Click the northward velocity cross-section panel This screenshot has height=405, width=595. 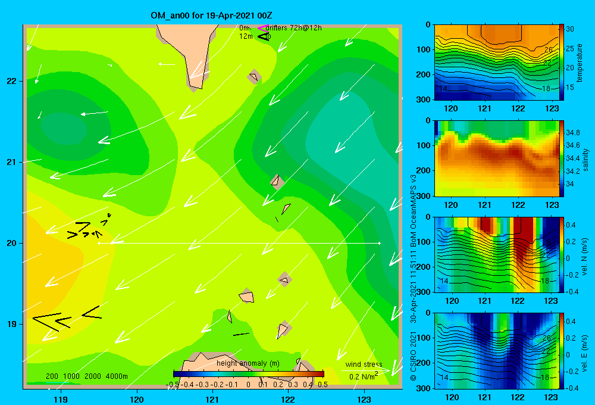[x=497, y=254]
